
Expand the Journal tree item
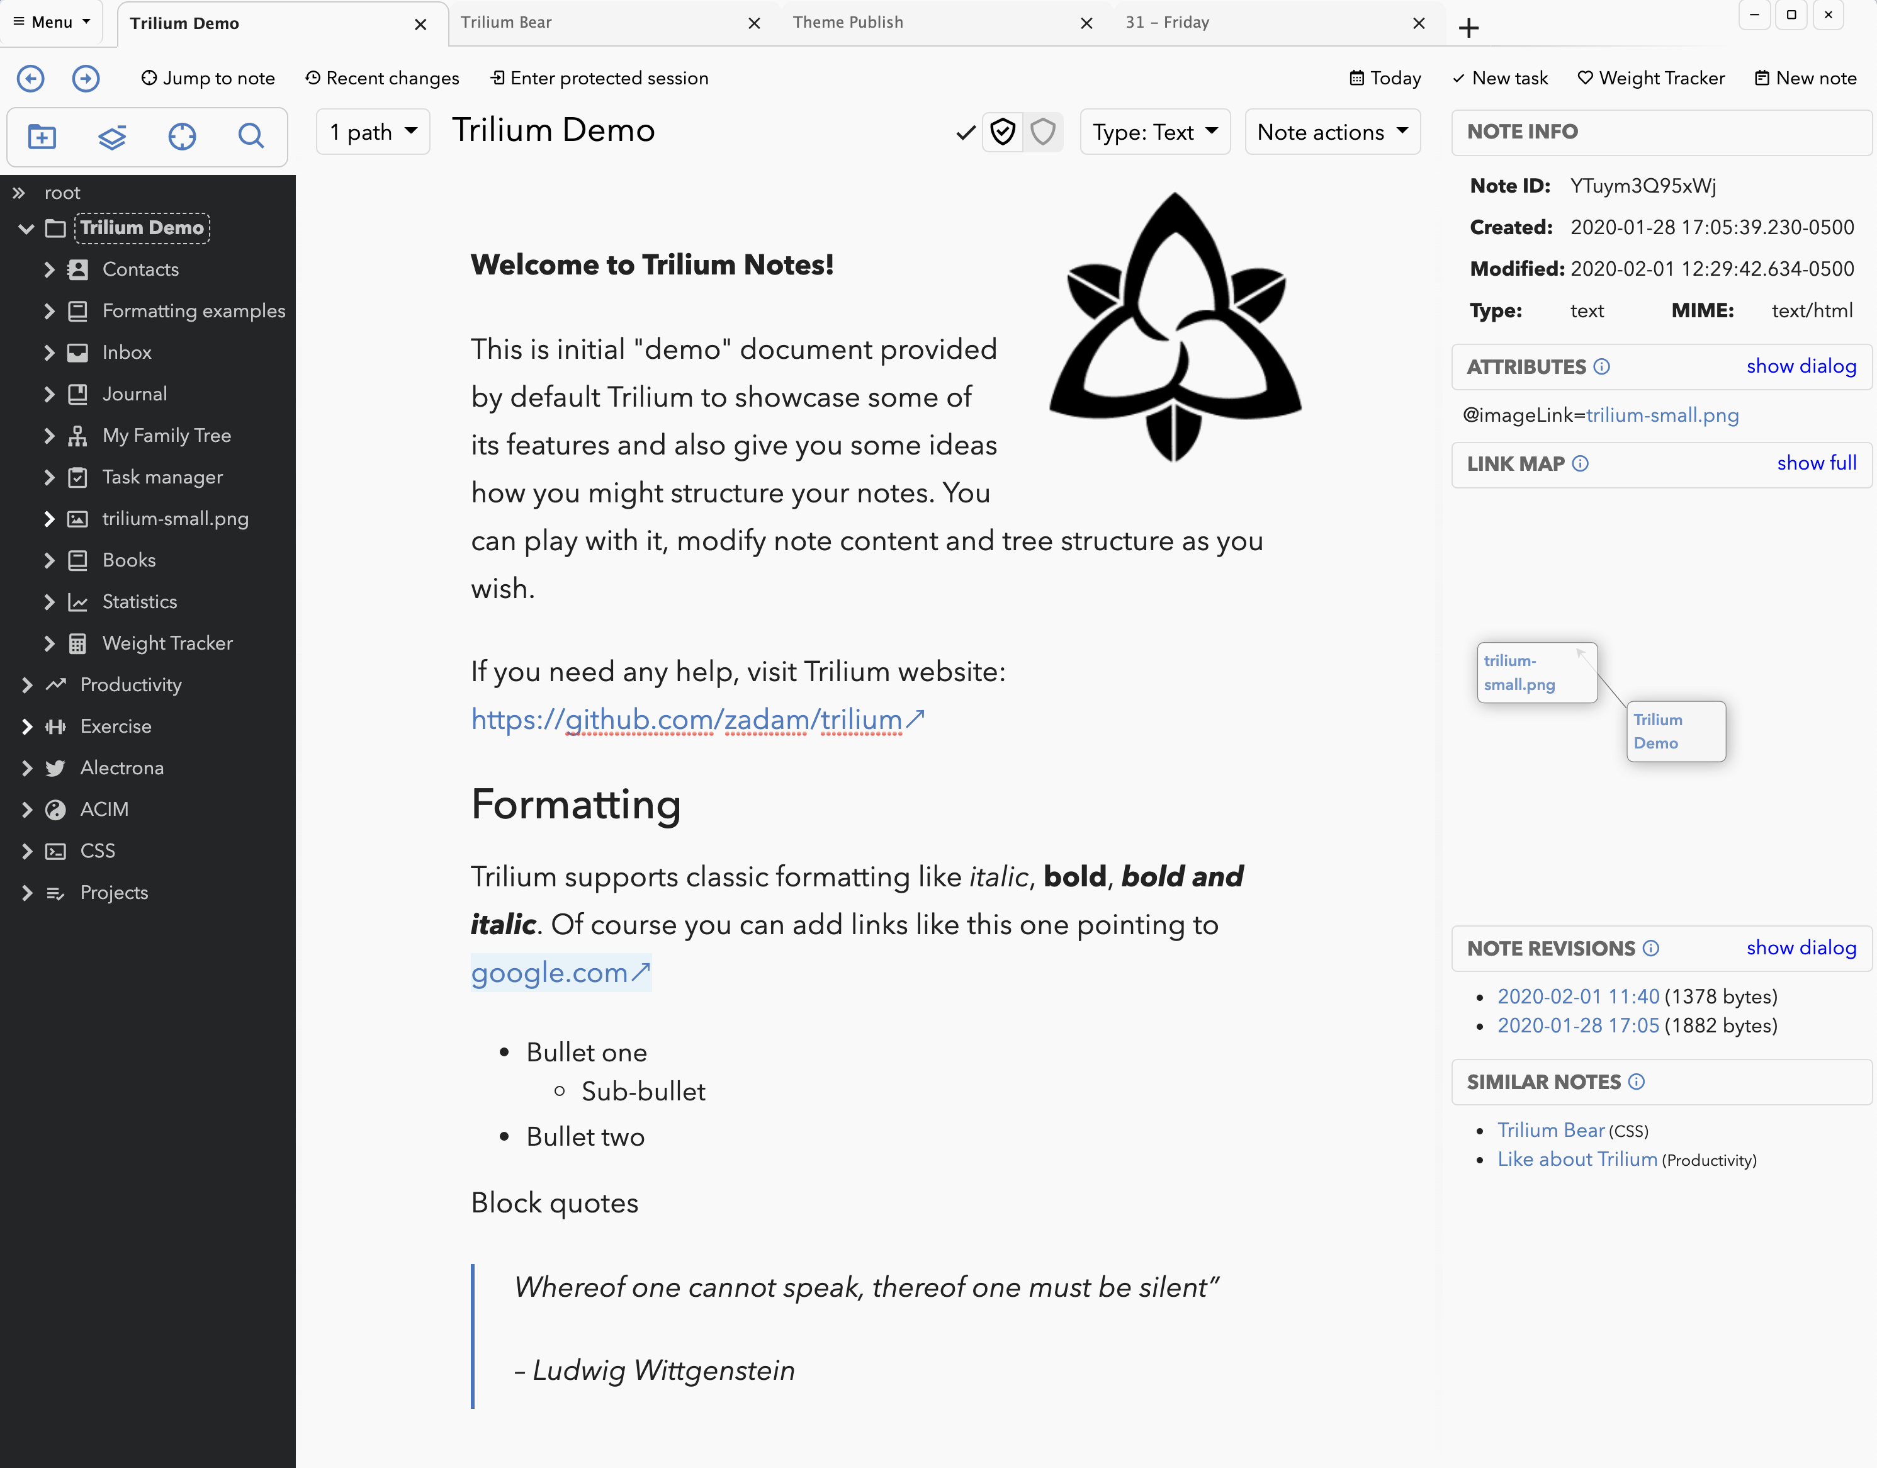click(49, 395)
